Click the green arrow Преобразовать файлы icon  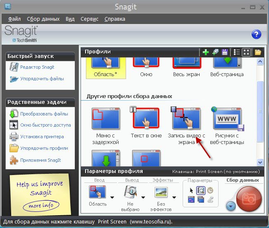[14, 113]
